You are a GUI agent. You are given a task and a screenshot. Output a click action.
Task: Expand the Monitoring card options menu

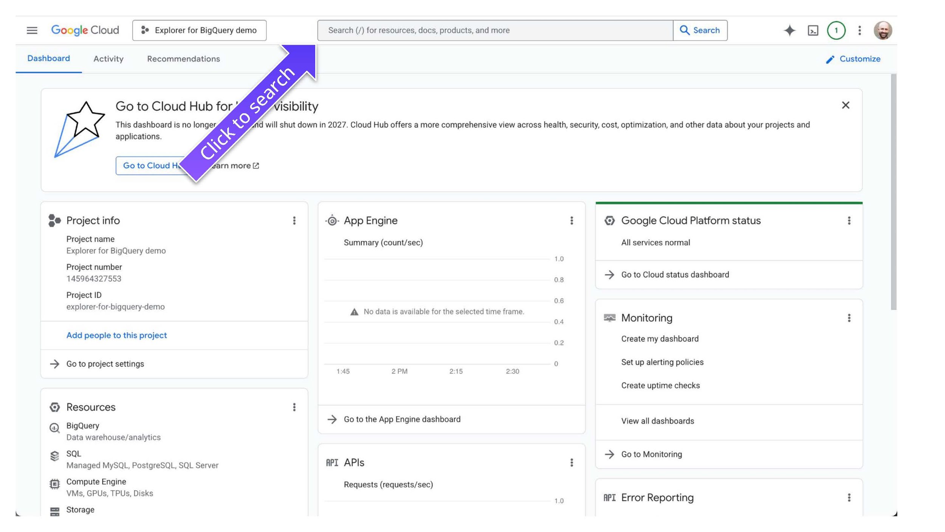coord(849,318)
